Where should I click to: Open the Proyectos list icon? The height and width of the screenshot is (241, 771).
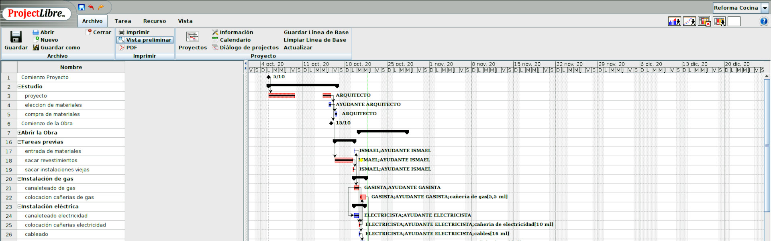[192, 37]
